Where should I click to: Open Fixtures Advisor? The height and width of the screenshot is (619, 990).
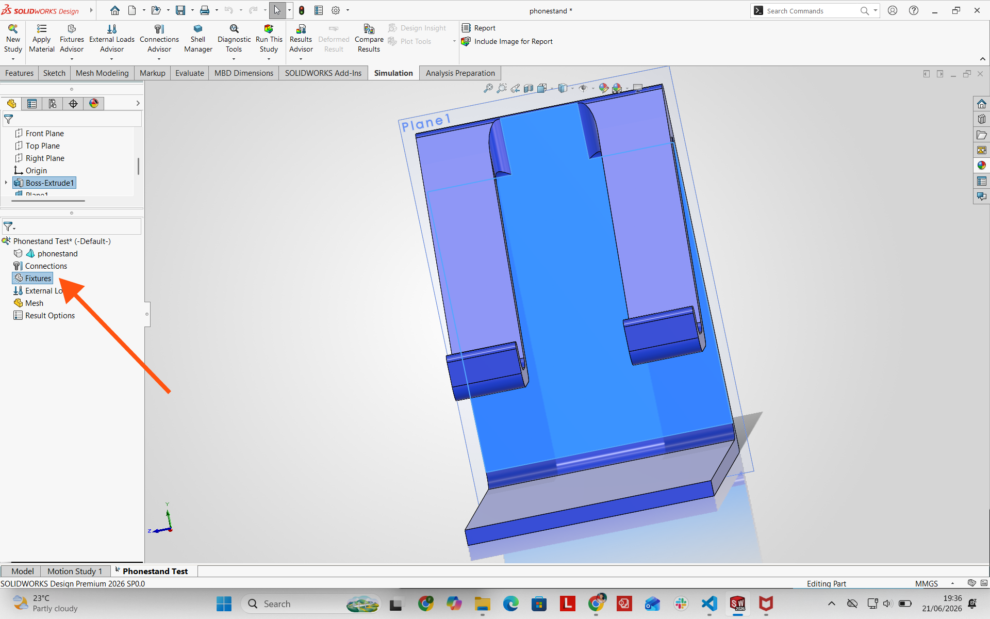coord(72,39)
